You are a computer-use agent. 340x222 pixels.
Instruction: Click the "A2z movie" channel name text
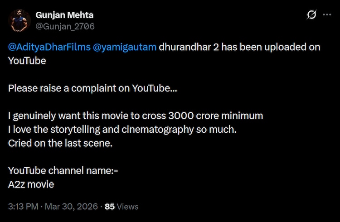click(31, 184)
